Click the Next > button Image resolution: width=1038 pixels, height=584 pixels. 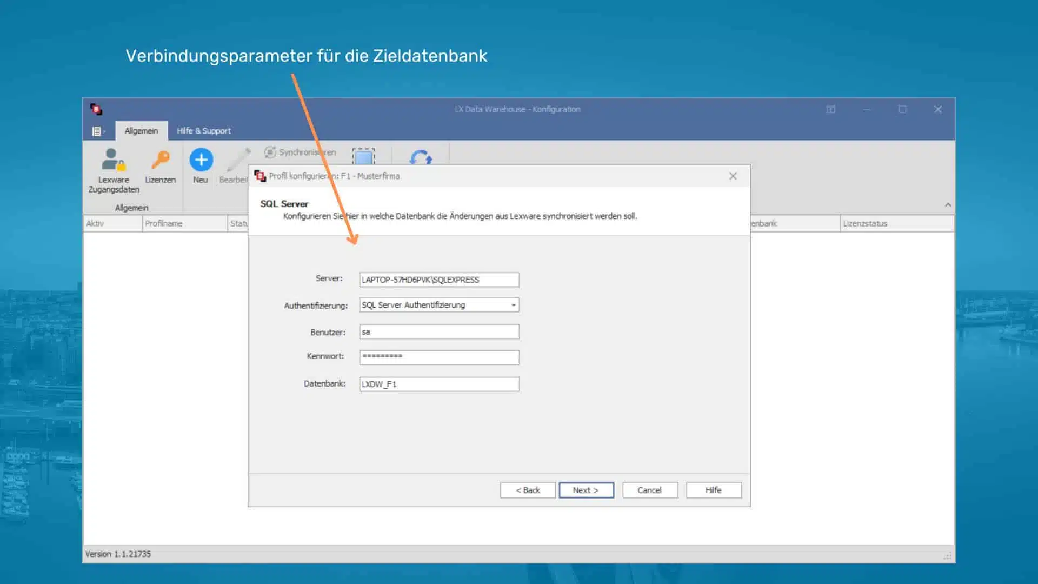point(586,490)
